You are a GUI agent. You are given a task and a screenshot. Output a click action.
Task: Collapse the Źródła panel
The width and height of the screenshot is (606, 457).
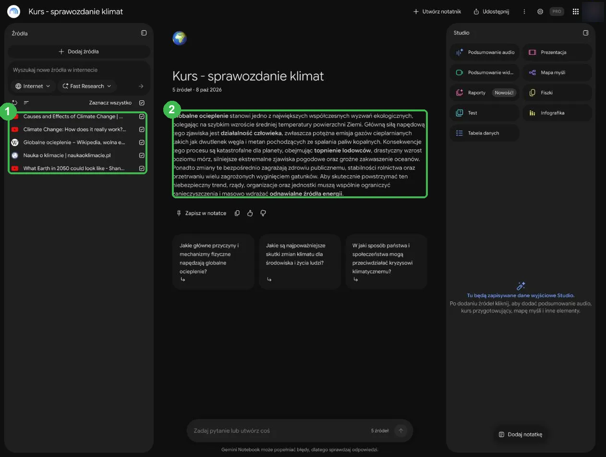144,33
